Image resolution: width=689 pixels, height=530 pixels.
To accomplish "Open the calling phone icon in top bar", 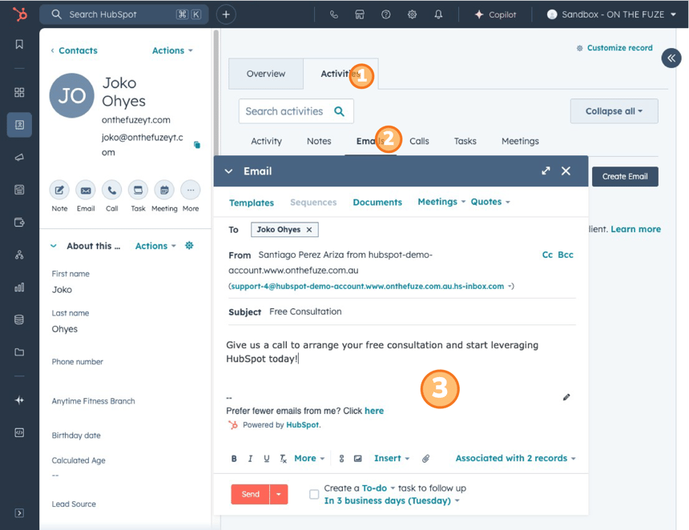I will [334, 14].
